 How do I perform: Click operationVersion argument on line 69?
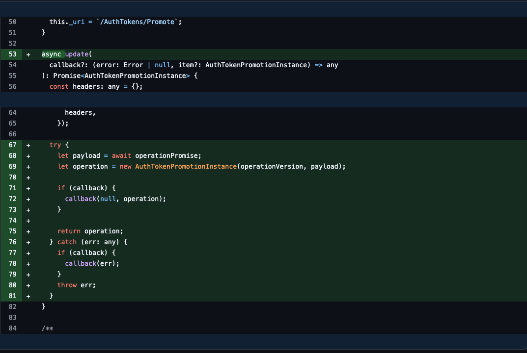tap(272, 166)
